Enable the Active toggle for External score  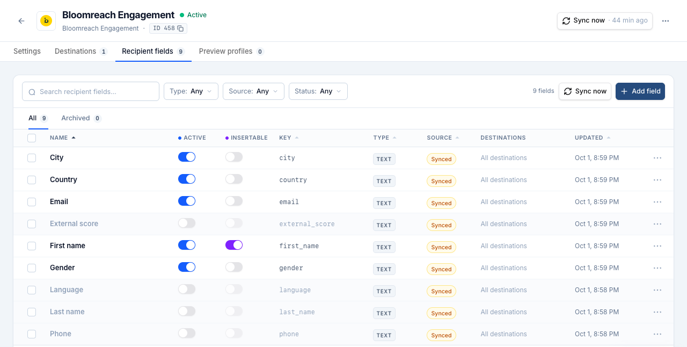click(x=187, y=223)
